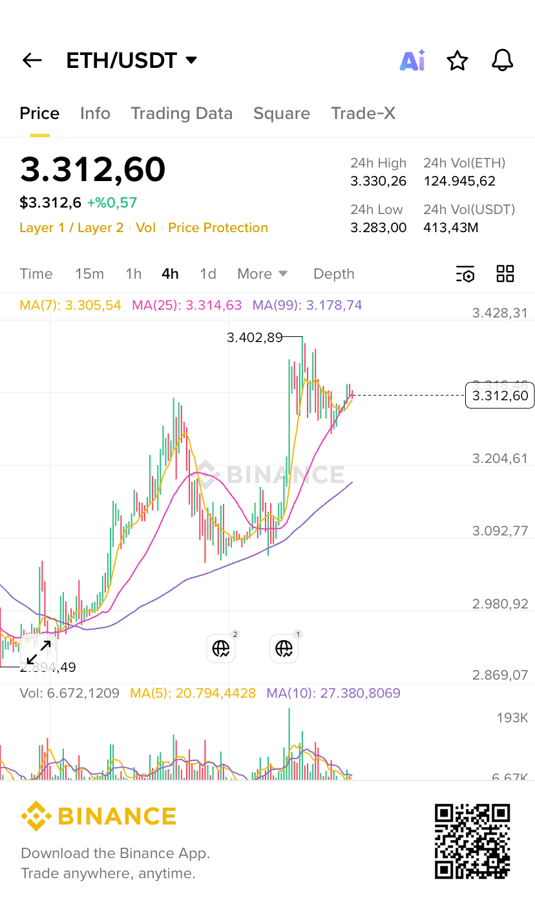
Task: Add ETH/USDT to favorites with the star
Action: pyautogui.click(x=457, y=61)
